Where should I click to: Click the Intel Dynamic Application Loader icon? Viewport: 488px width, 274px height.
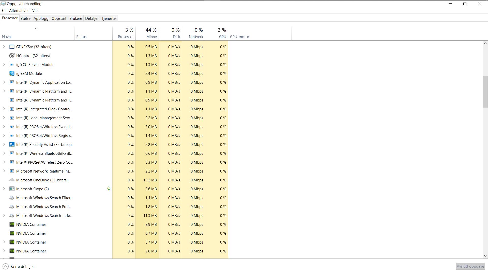click(x=12, y=82)
